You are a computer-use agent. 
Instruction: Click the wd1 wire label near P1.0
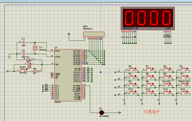coord(46,85)
